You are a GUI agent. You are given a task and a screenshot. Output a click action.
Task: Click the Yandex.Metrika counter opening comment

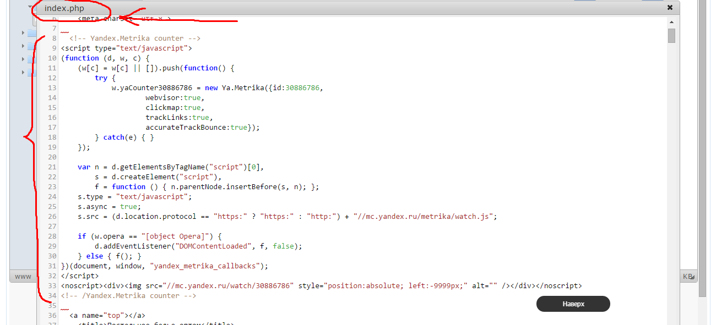[135, 38]
